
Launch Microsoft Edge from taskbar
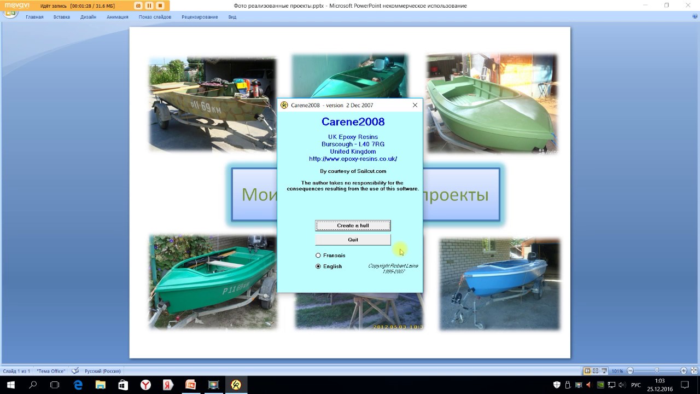pos(78,385)
